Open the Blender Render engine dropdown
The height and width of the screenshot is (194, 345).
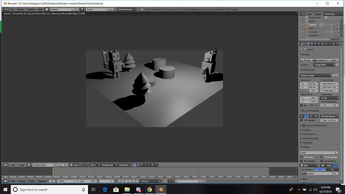click(127, 9)
